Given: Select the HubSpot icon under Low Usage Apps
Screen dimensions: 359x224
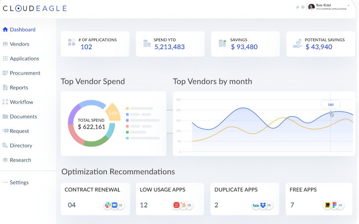Looking at the screenshot, I should (183, 205).
